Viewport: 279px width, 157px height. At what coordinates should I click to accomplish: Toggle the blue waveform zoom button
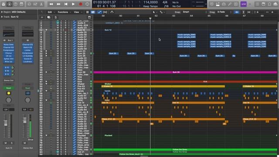[x=237, y=12]
